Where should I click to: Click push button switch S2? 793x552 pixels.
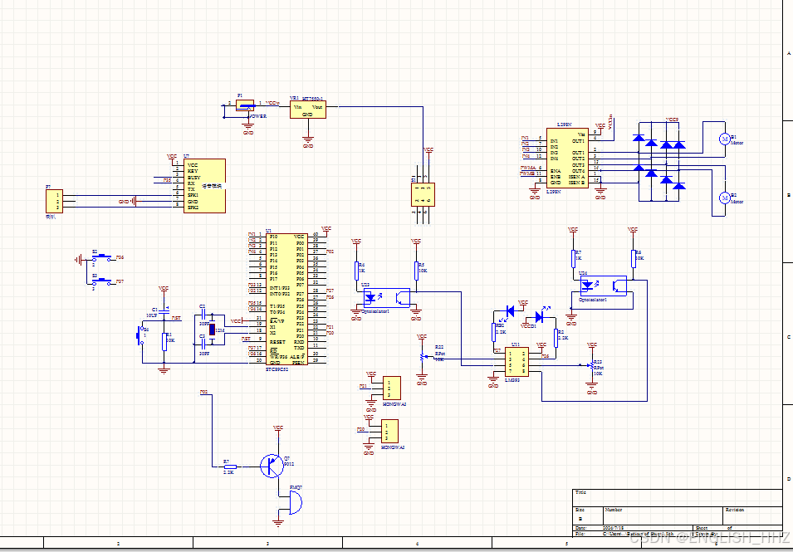pos(101,257)
